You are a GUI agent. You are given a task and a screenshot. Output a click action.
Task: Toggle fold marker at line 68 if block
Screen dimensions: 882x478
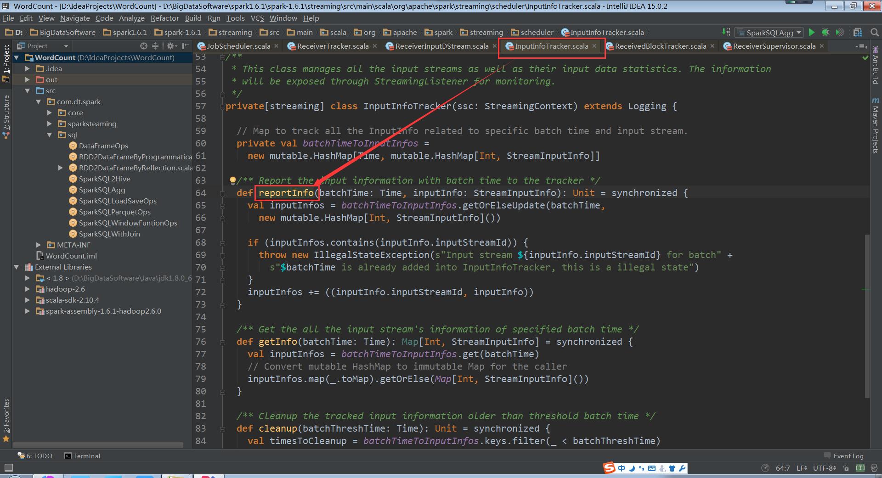click(222, 243)
